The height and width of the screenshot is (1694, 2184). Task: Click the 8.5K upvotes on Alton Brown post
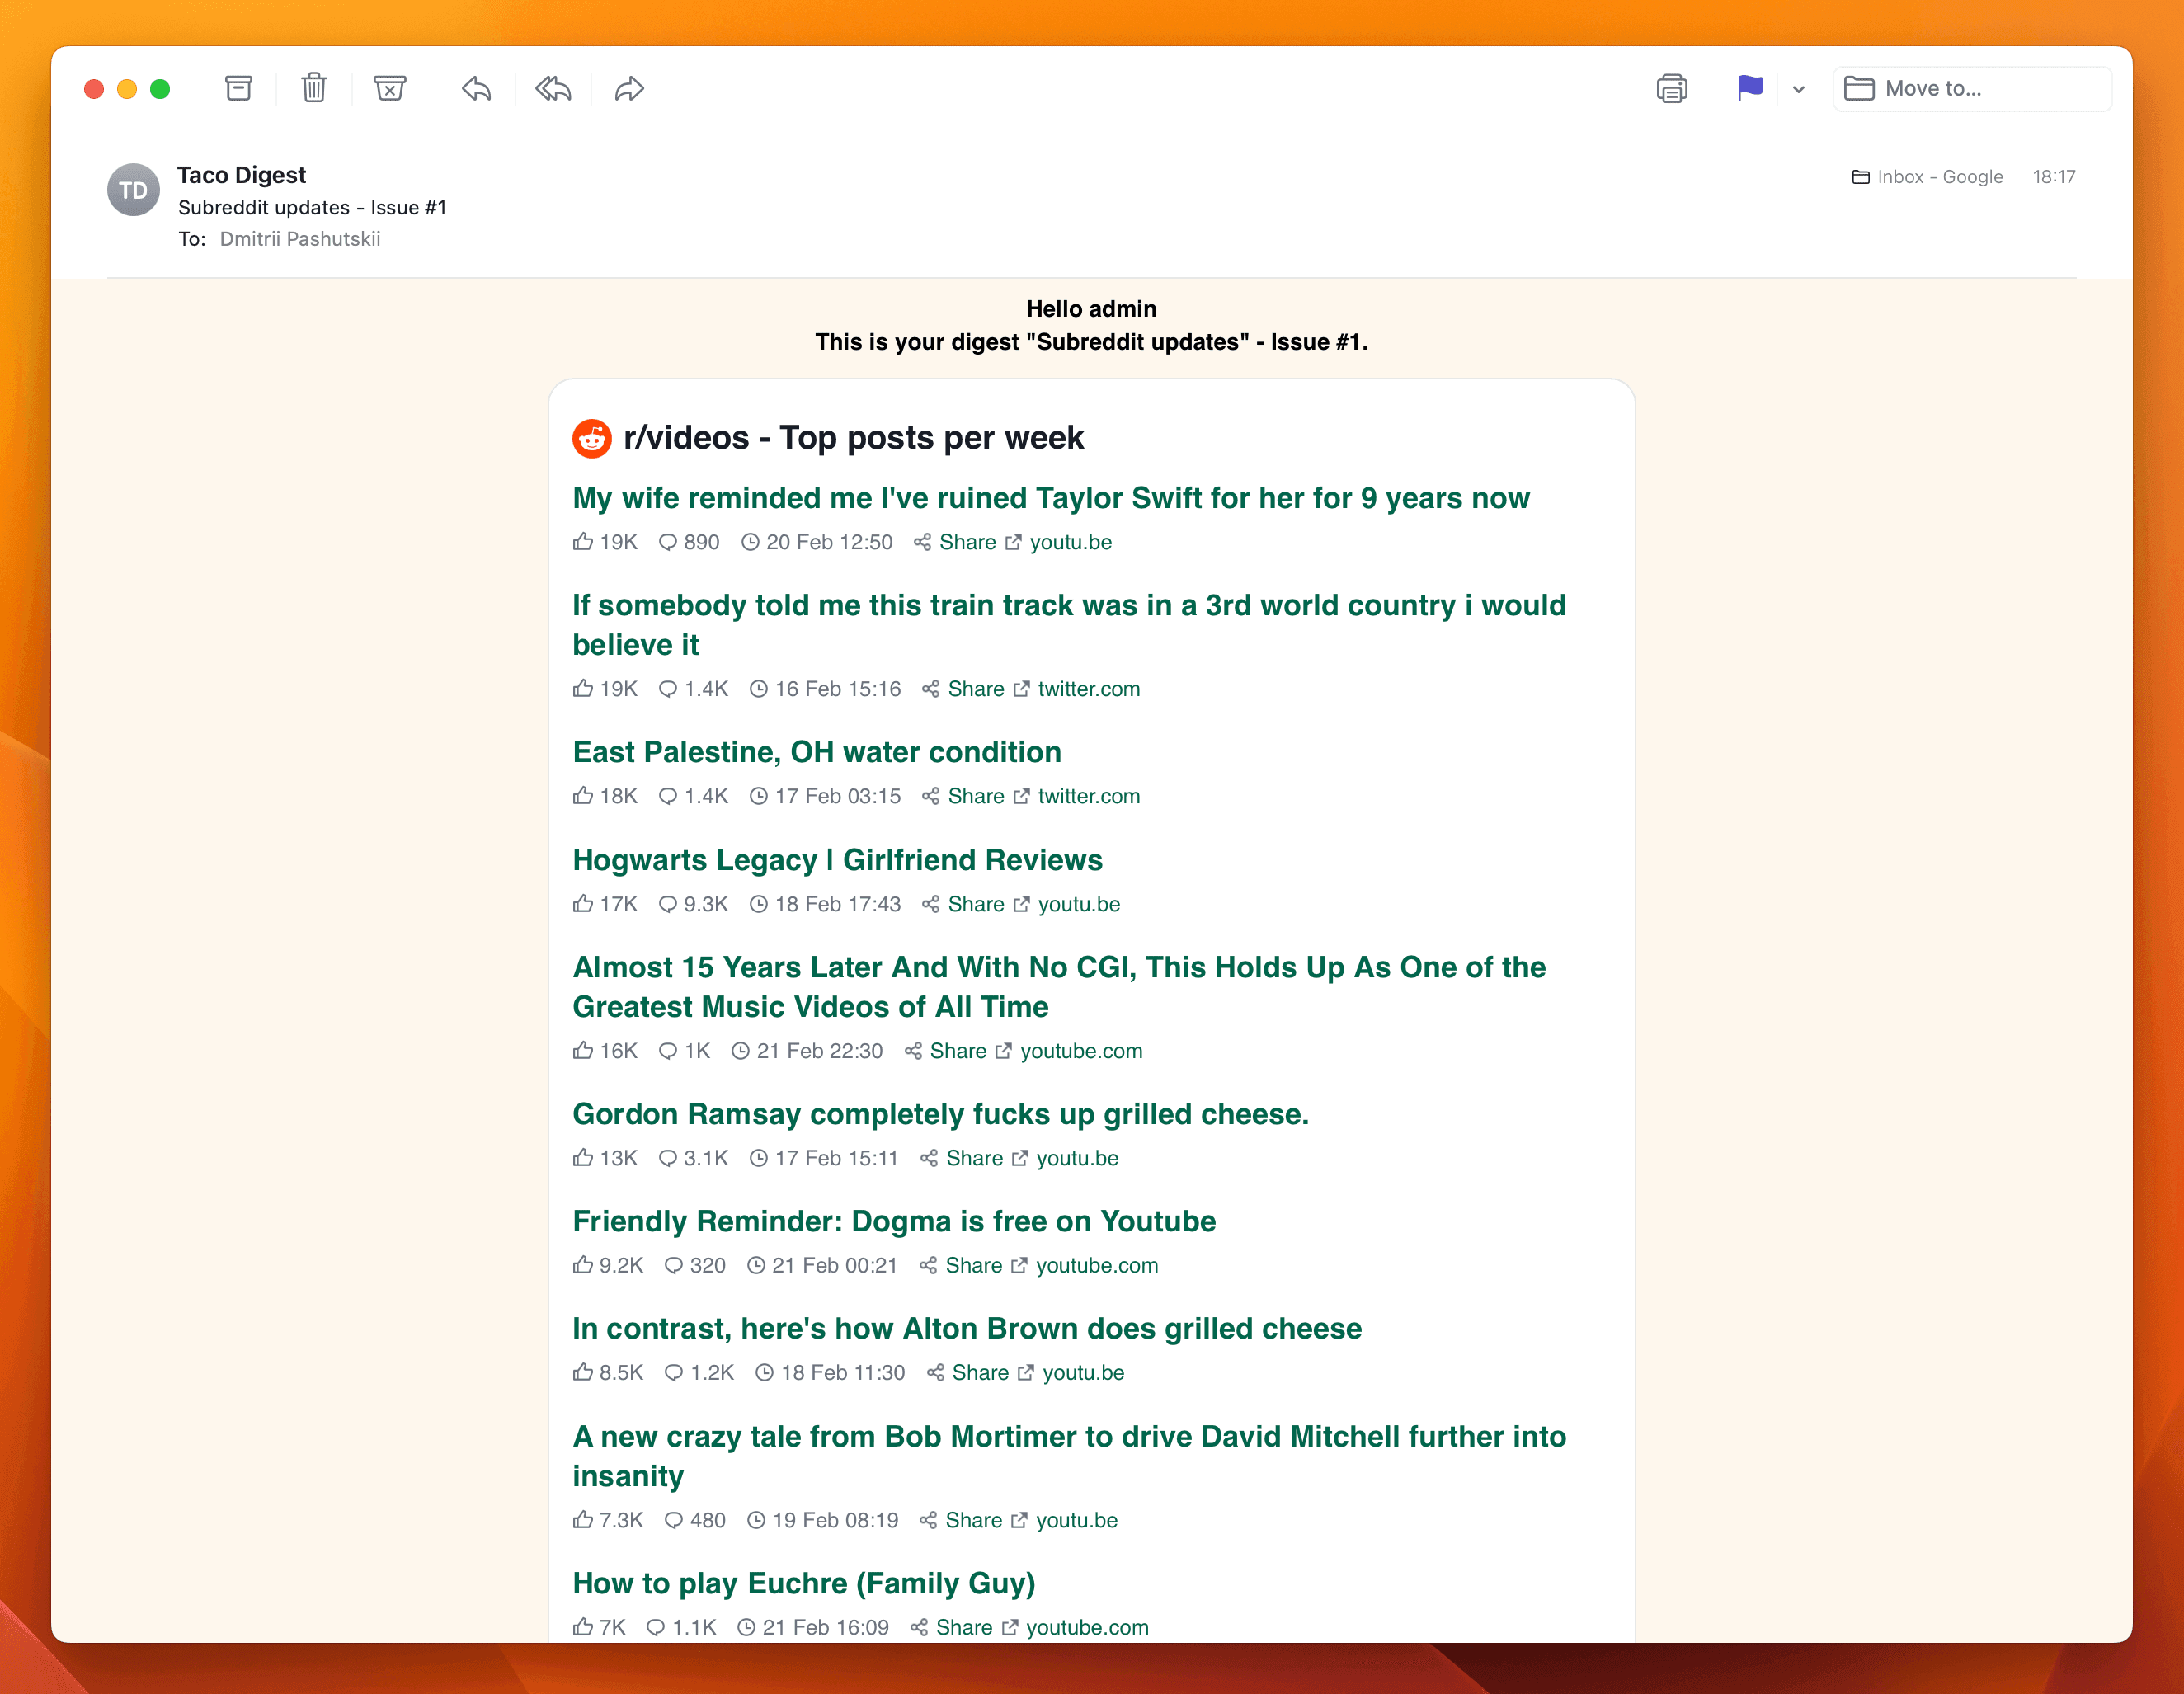tap(608, 1372)
